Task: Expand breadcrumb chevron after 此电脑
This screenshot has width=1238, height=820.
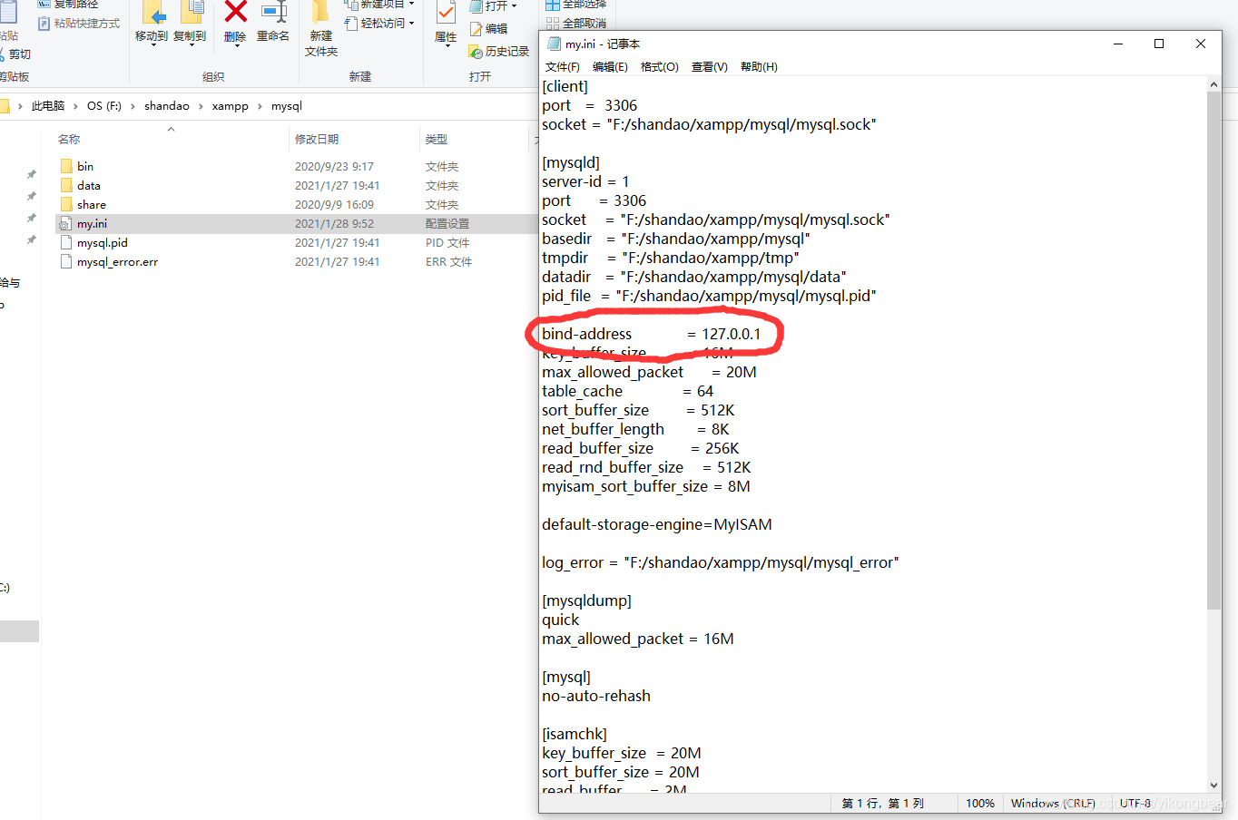Action: 76,106
